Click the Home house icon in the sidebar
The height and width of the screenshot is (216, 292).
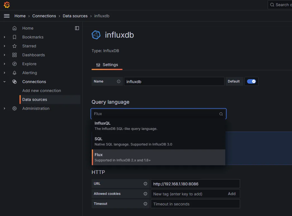point(15,28)
